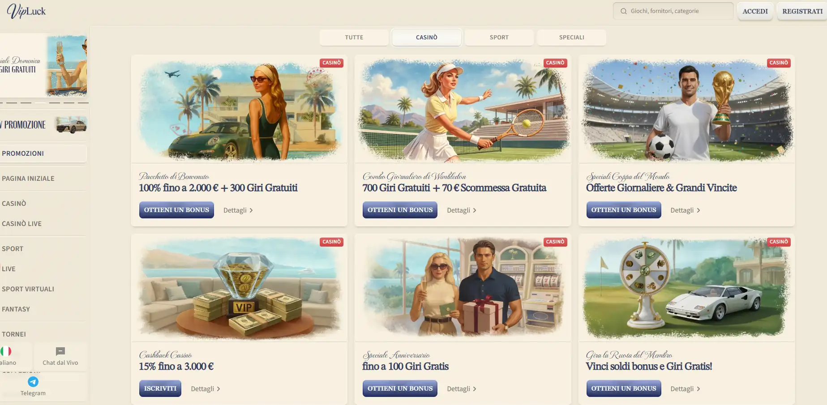Screen dimensions: 827x405
Task: Open CASINÒ LIVE in sidebar menu
Action: coord(21,224)
